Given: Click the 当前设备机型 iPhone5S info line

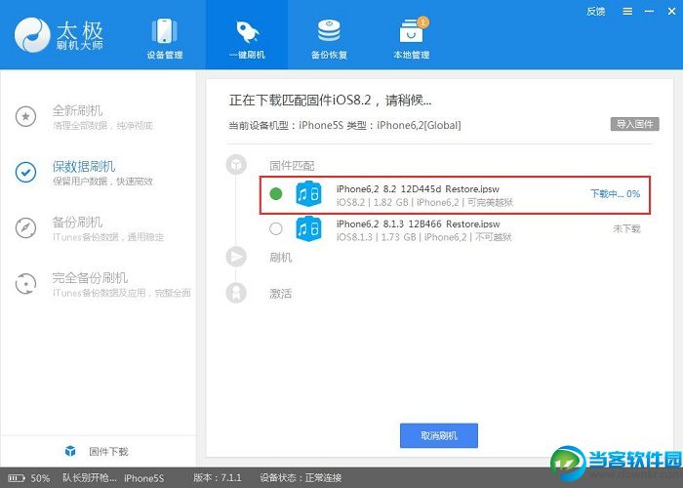Looking at the screenshot, I should click(344, 126).
